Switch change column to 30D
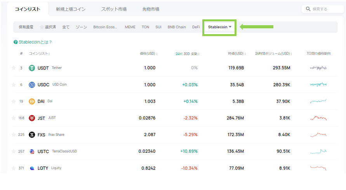Screen dimensions: 346x190 point(187,54)
